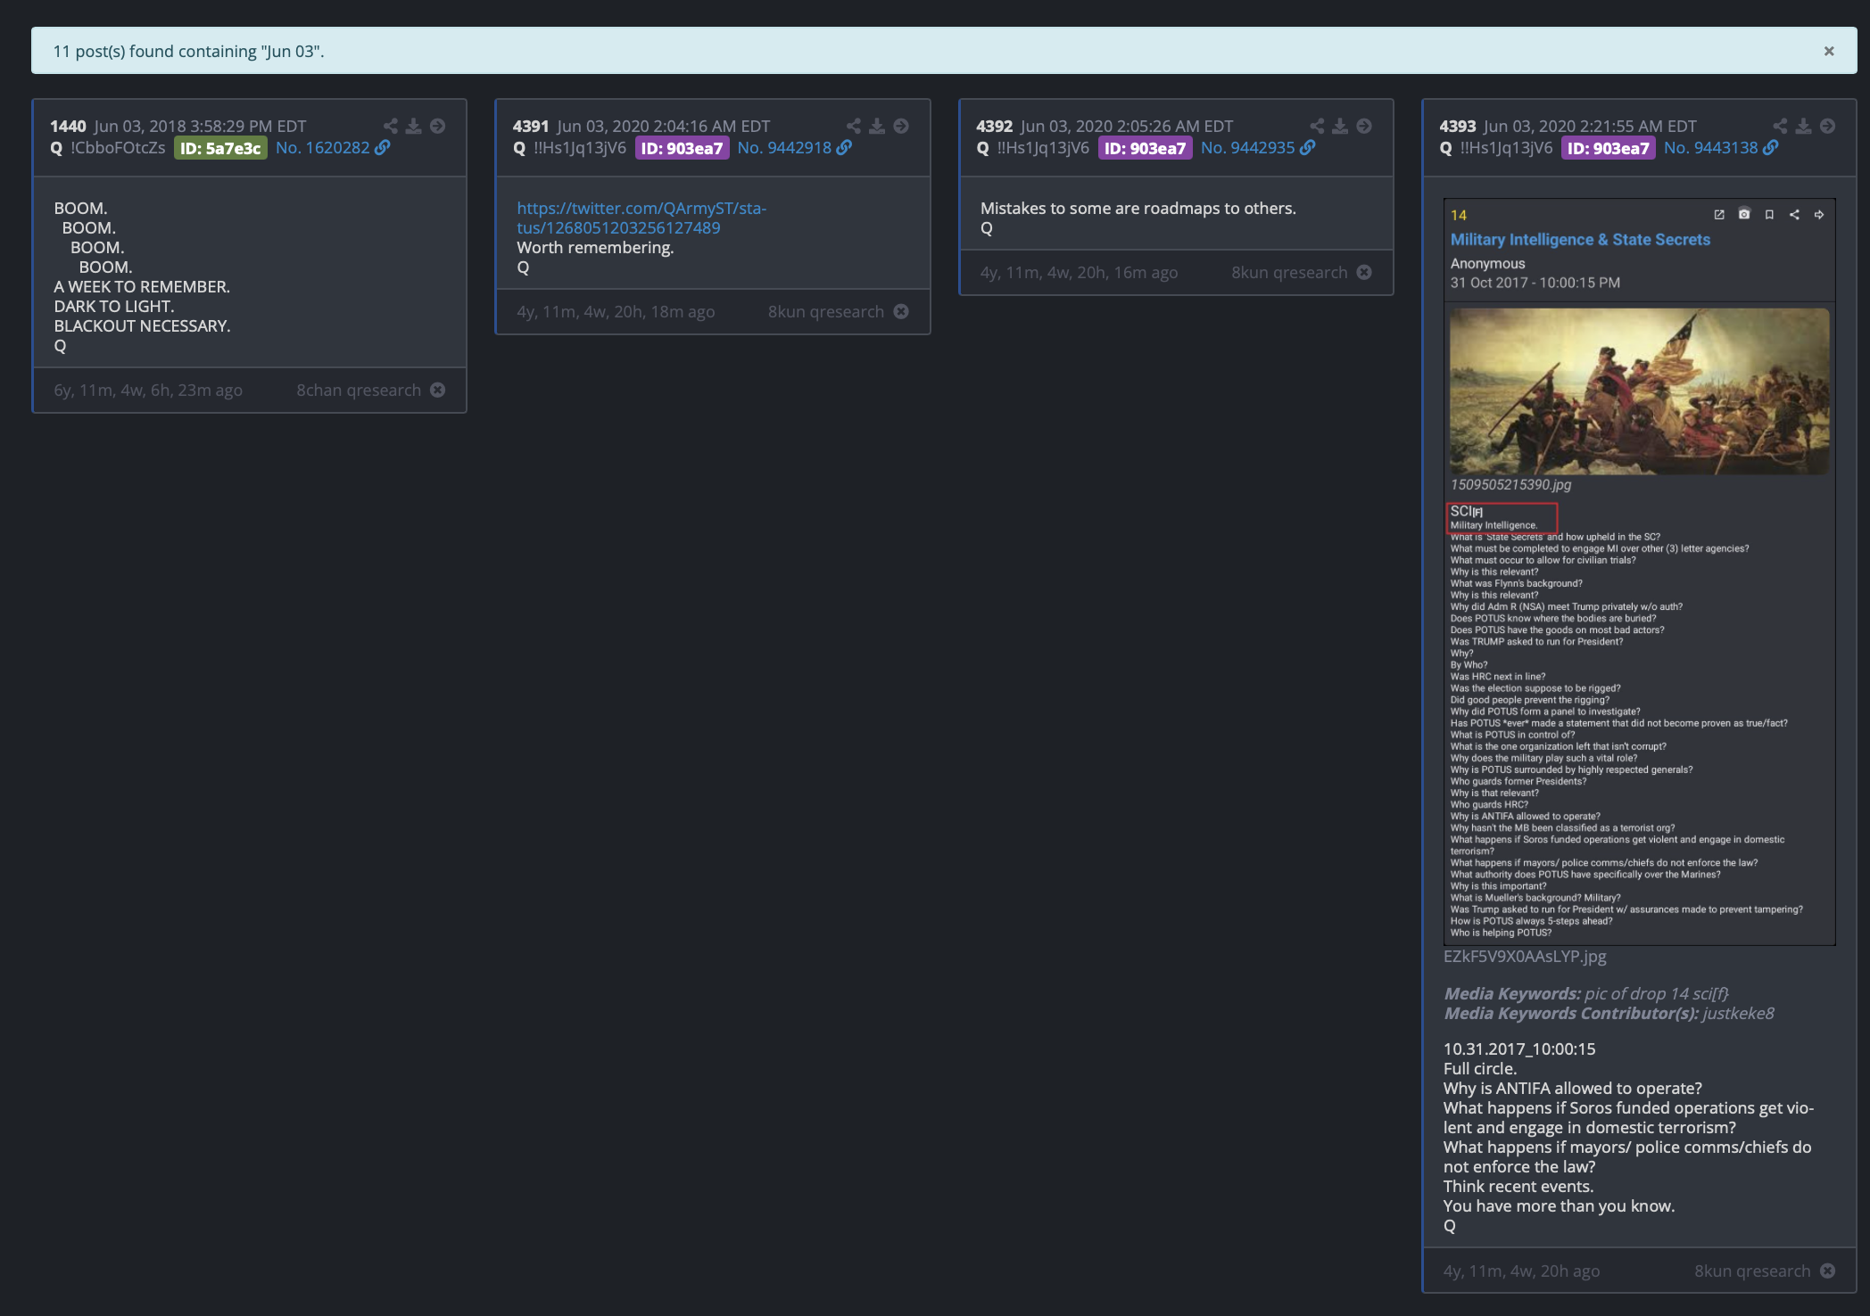
Task: Select post number 4391
Action: click(531, 127)
